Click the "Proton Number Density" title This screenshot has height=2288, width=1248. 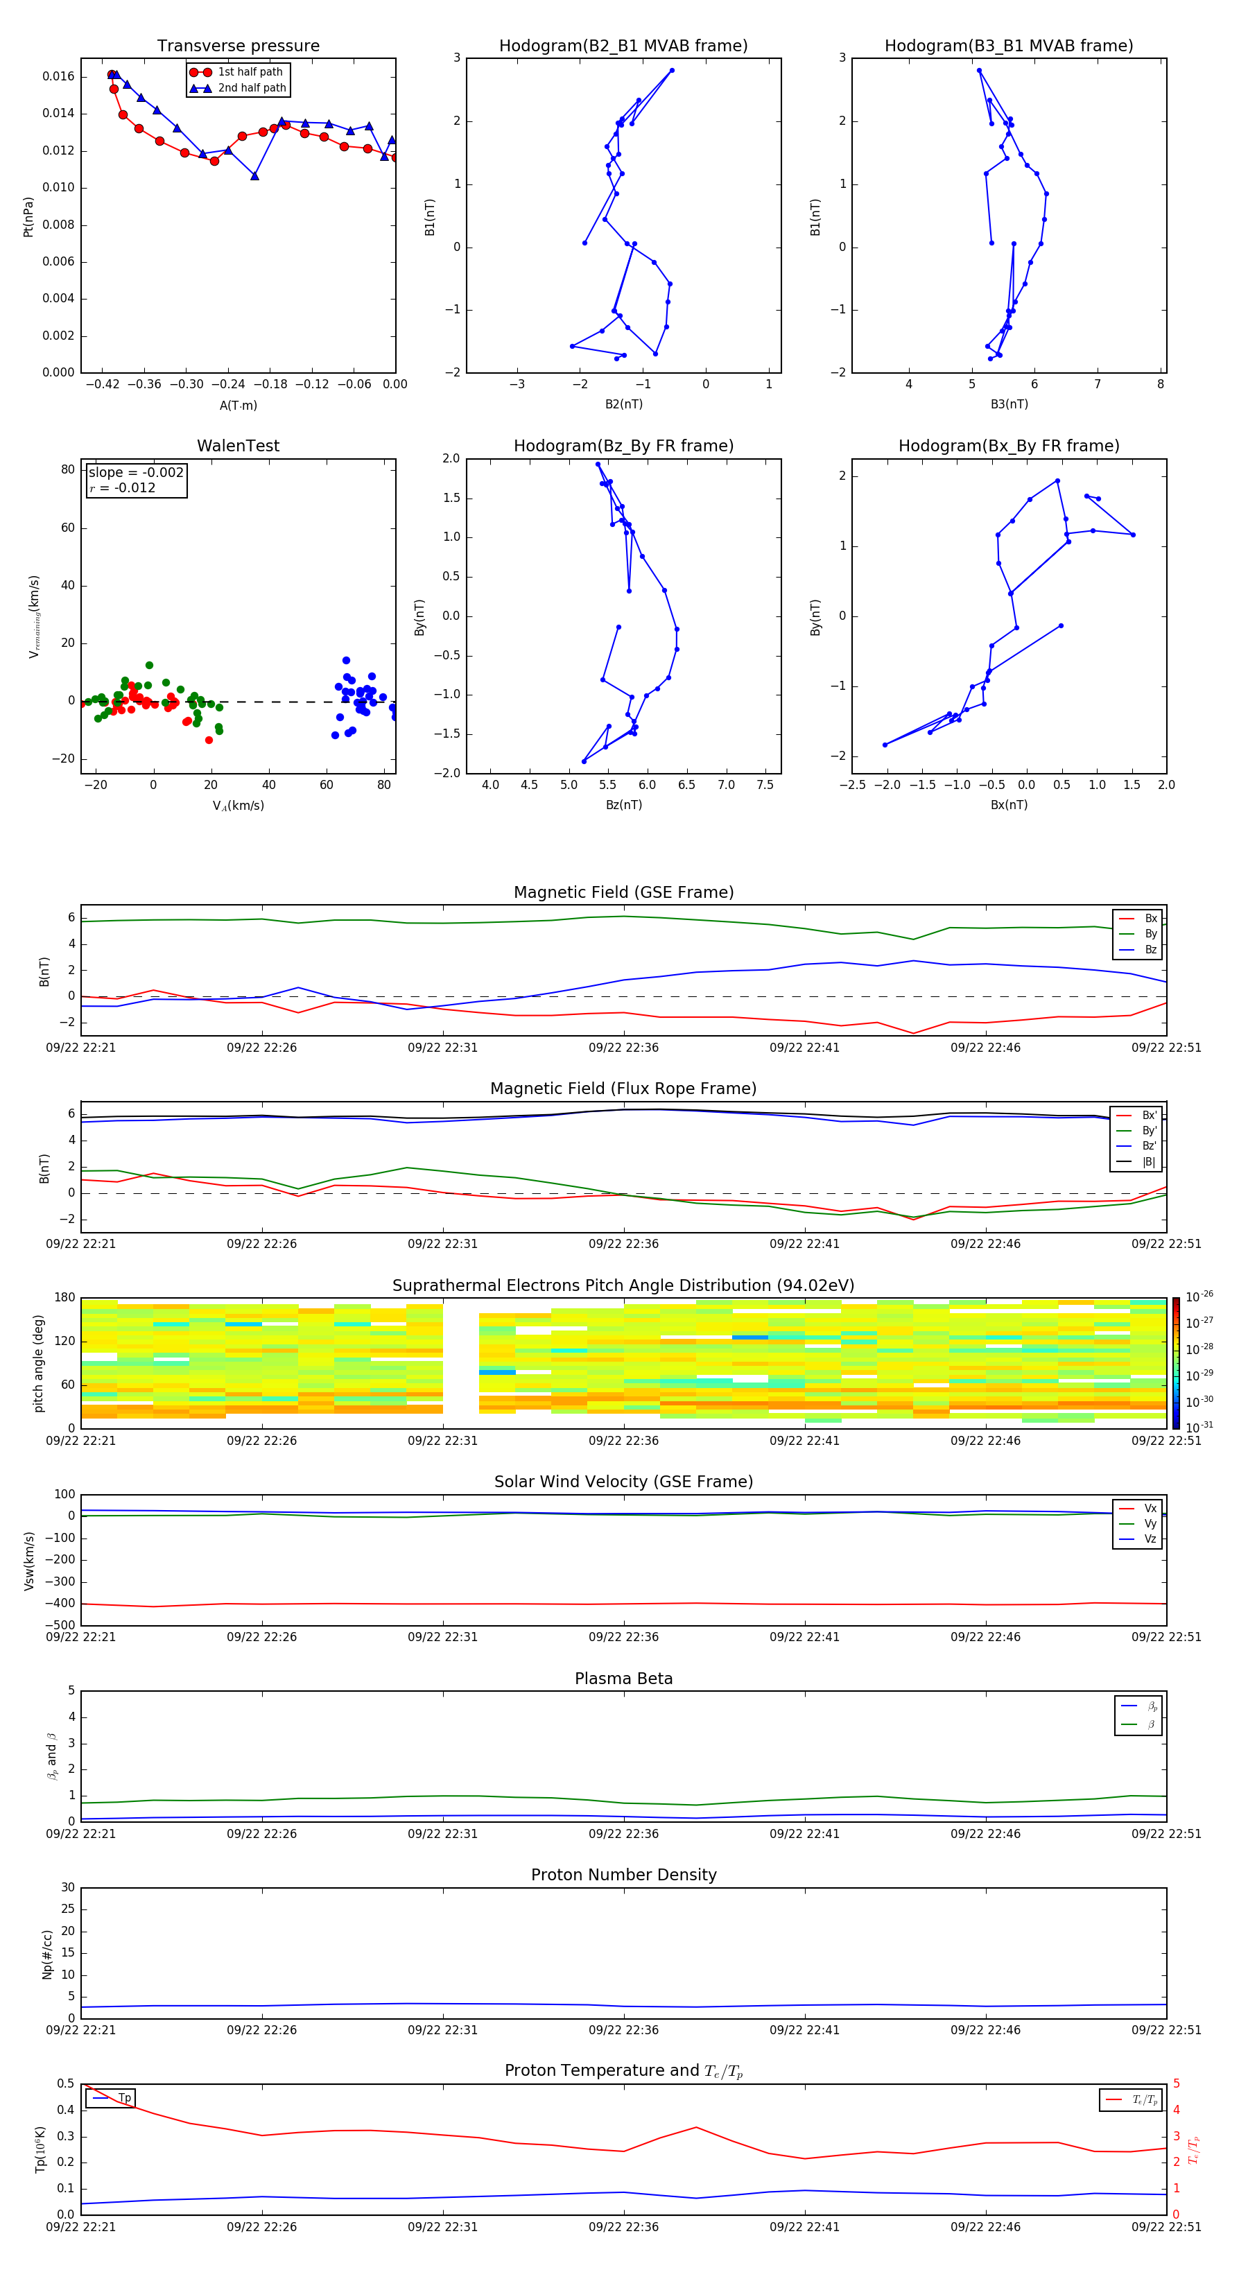click(x=623, y=1875)
